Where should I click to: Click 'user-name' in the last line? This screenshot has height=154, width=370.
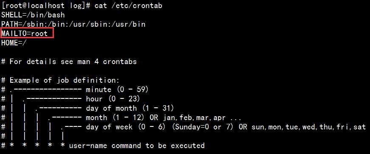coord(88,146)
